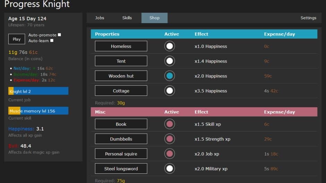Check the Auto-learn checkbox

coord(52,40)
